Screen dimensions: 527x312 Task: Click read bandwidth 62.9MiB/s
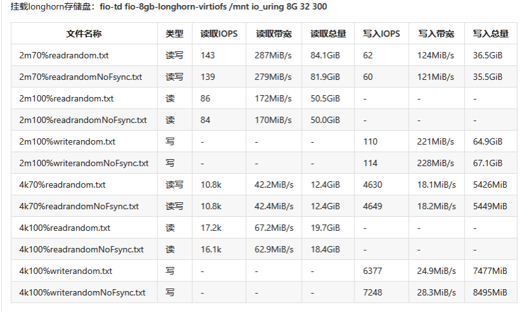[274, 249]
